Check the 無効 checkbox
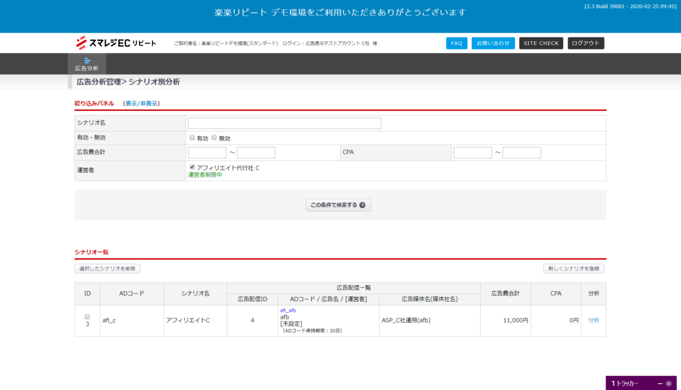Viewport: 681px width, 390px height. click(x=214, y=138)
